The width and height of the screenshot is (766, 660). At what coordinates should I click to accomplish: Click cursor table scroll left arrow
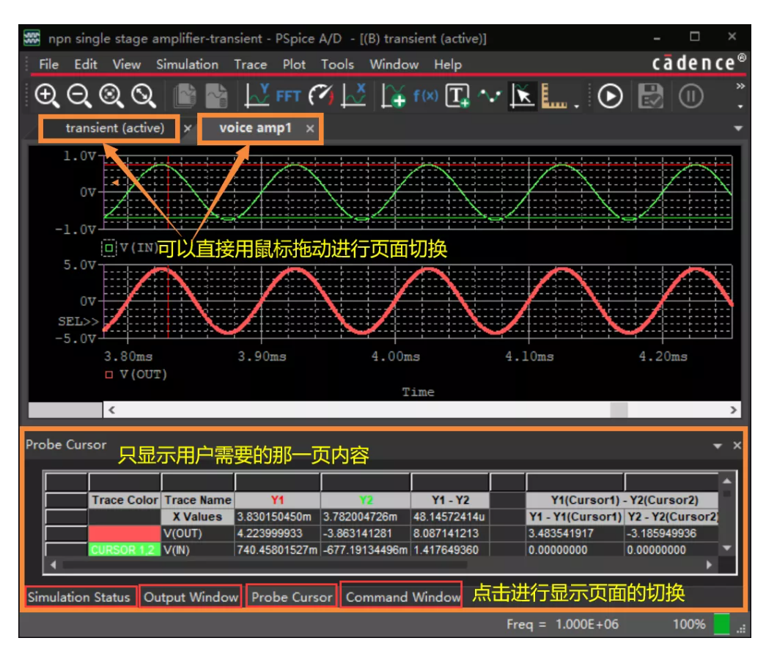54,565
